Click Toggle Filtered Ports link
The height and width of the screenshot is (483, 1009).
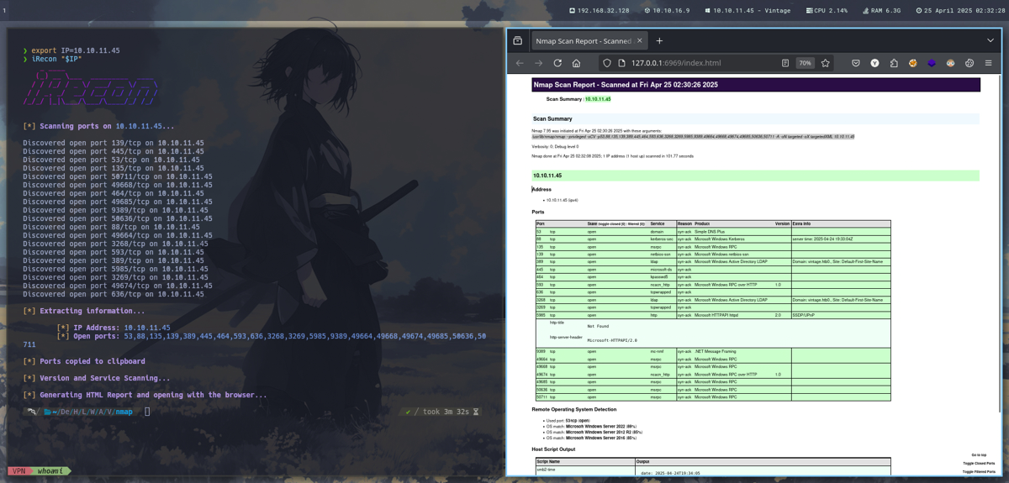[978, 471]
